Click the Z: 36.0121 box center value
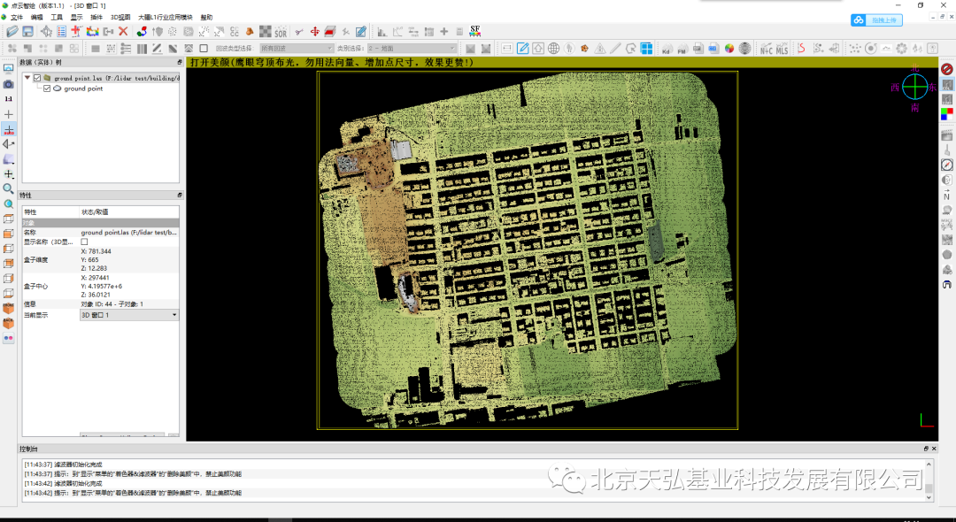Image resolution: width=956 pixels, height=522 pixels. click(96, 295)
